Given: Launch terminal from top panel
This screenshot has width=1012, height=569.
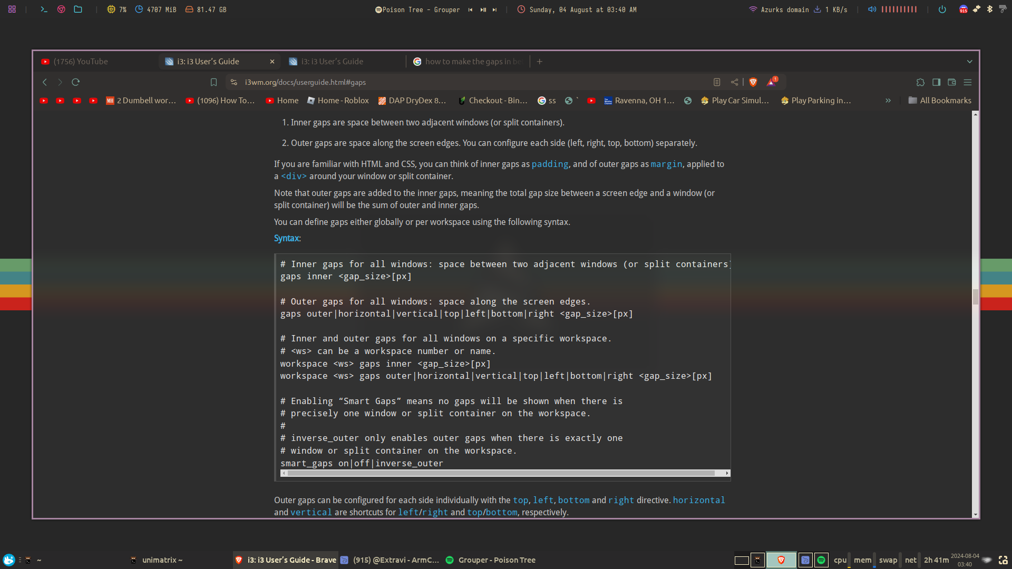Looking at the screenshot, I should 44,9.
